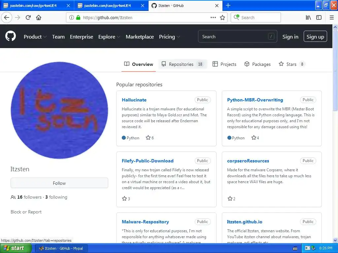Viewport: 338px width, 253px height.
Task: Open a new tab with the plus icon
Action: click(228, 5)
